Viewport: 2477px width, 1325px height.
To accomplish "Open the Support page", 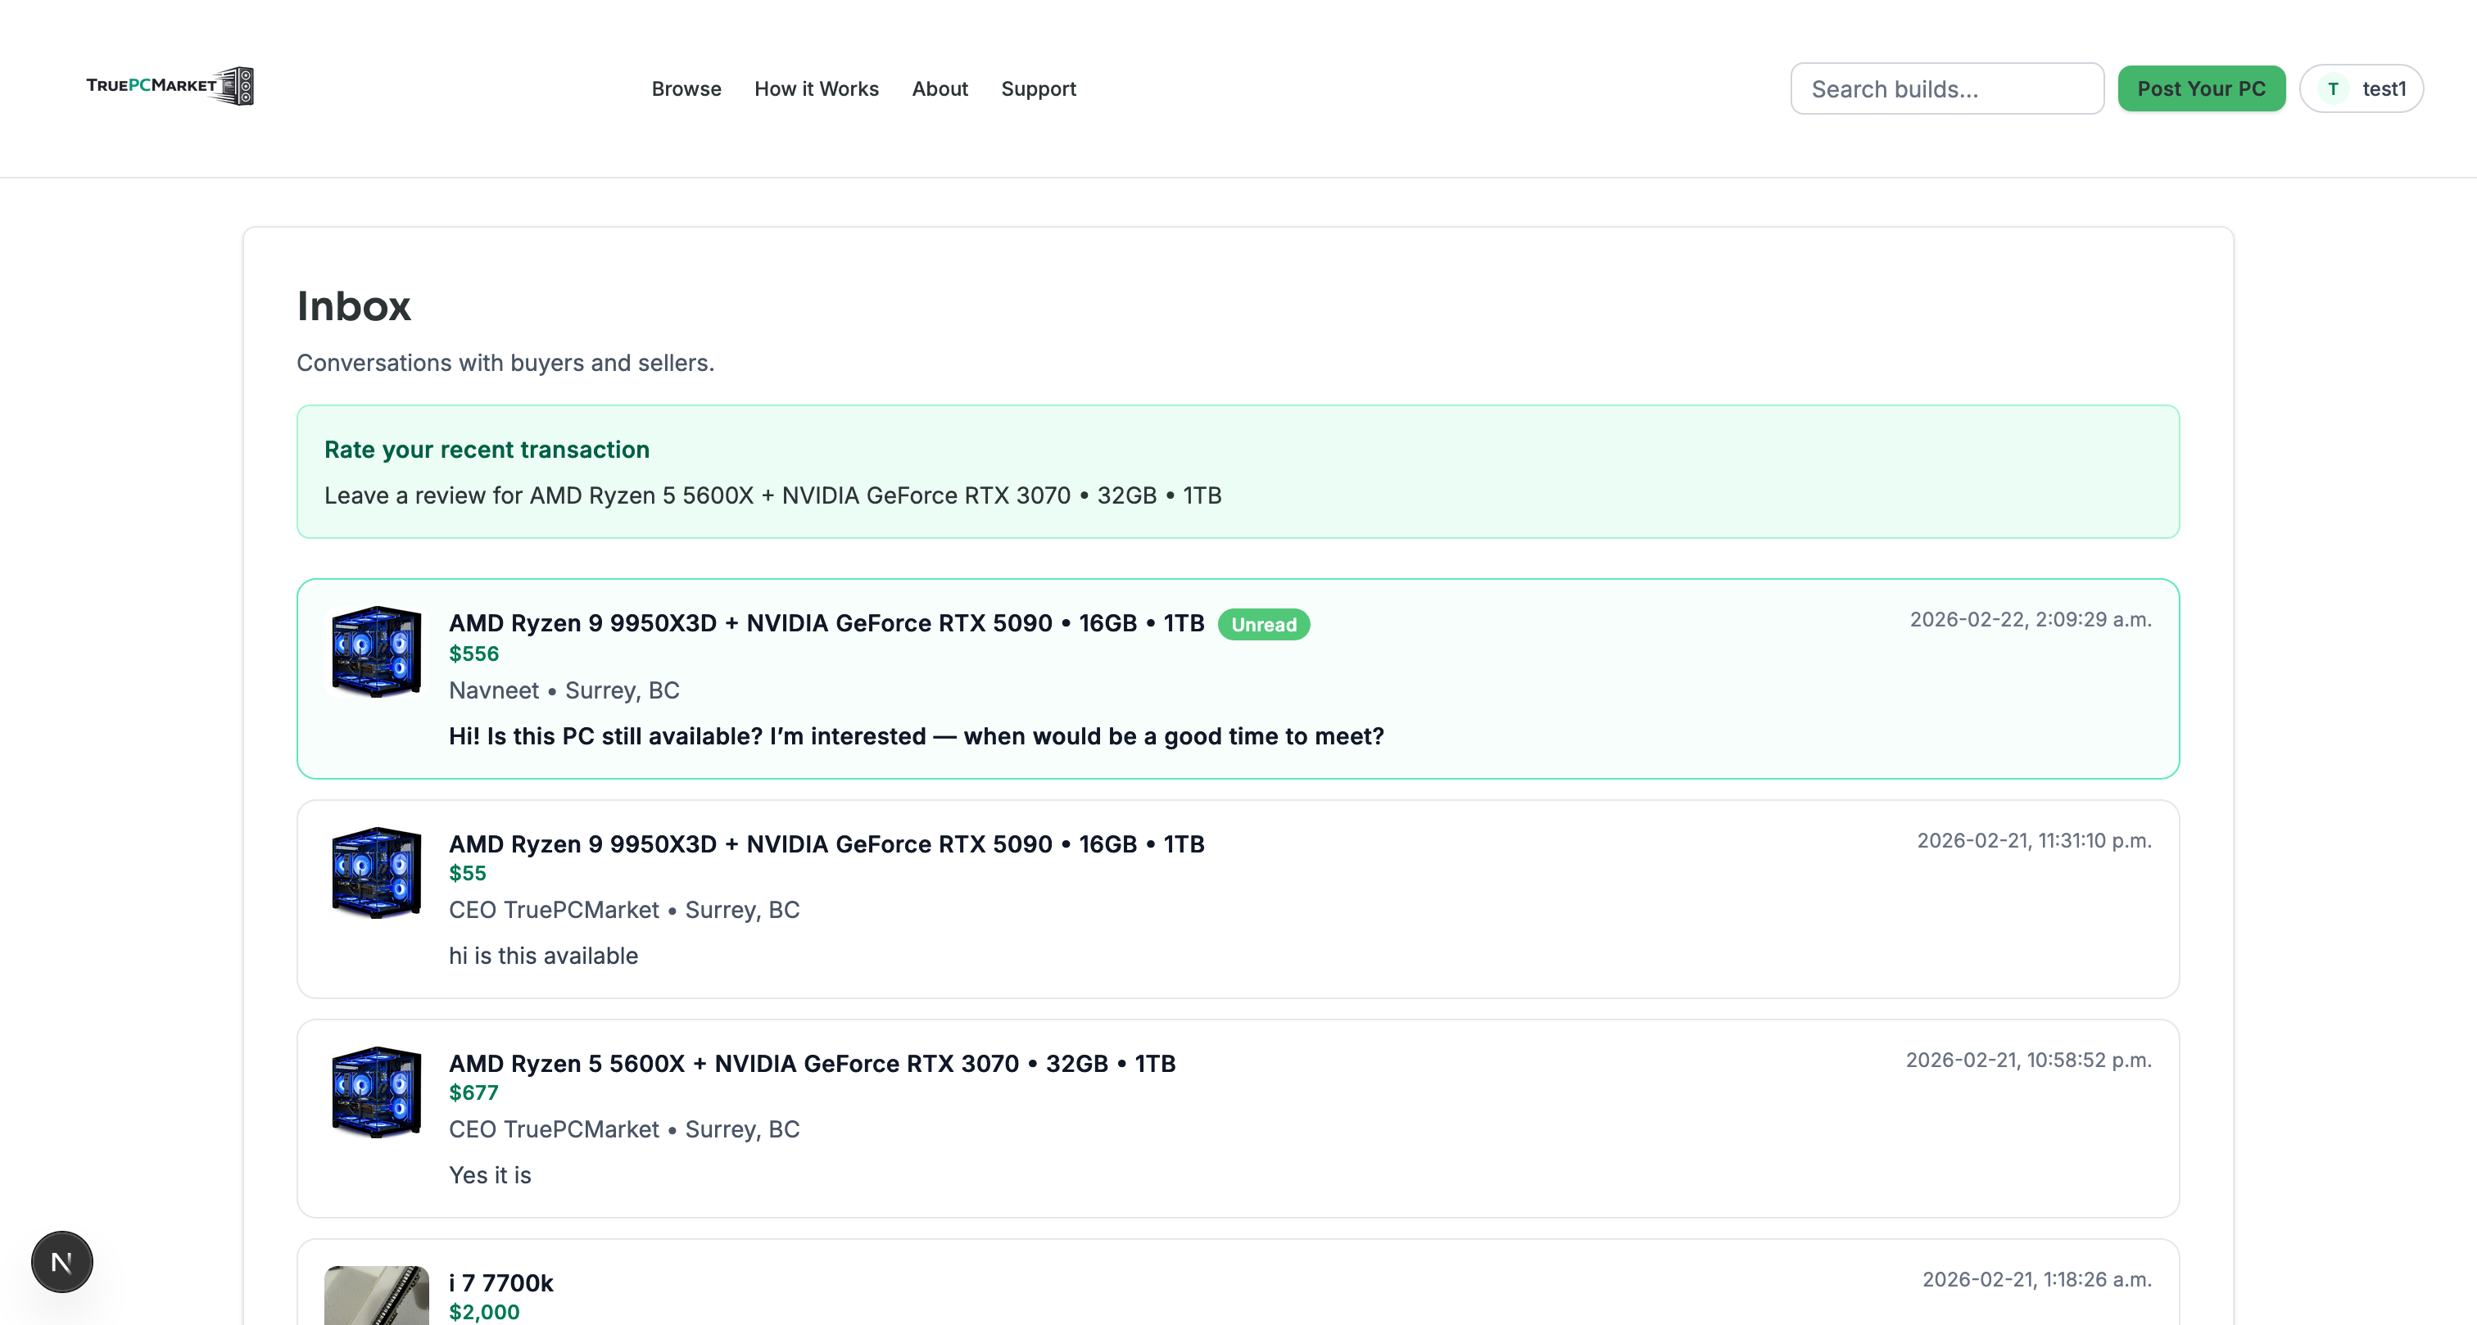I will pyautogui.click(x=1039, y=88).
